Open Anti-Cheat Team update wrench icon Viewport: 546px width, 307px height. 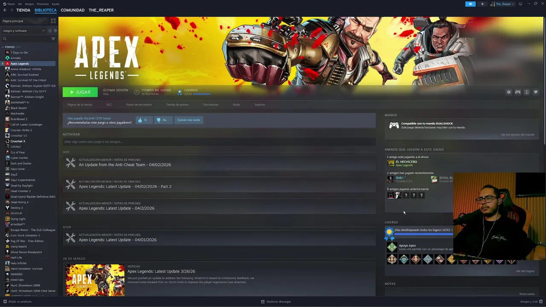tap(70, 163)
